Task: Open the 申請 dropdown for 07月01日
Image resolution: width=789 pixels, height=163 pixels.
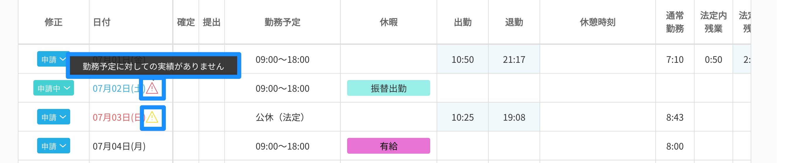Action: pos(53,59)
